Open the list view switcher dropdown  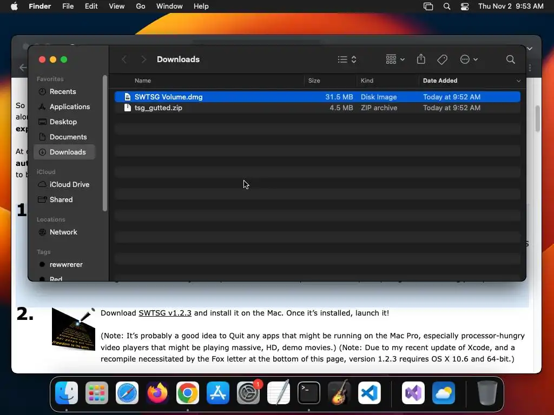[347, 59]
